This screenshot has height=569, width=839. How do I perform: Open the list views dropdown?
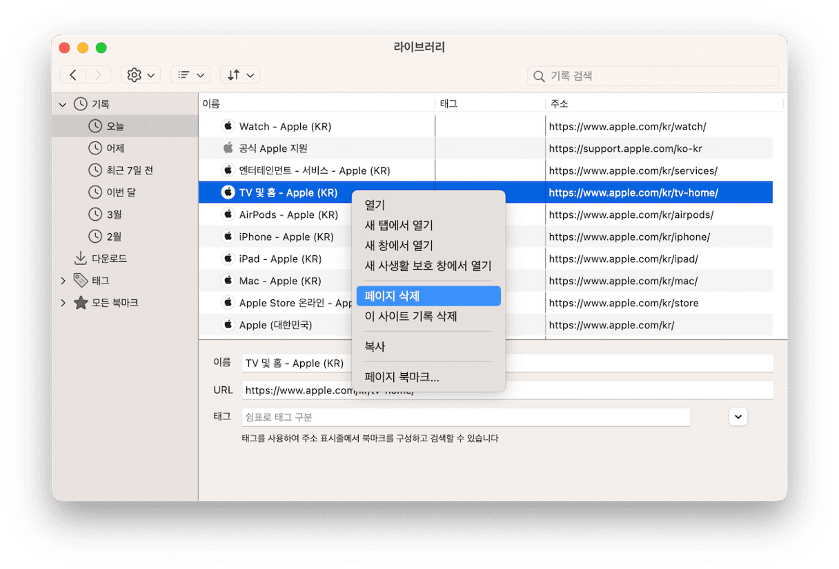click(x=190, y=75)
